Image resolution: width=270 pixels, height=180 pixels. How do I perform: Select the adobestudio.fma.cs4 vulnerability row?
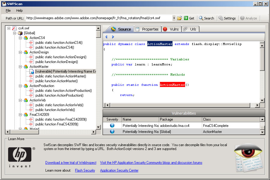(181, 126)
